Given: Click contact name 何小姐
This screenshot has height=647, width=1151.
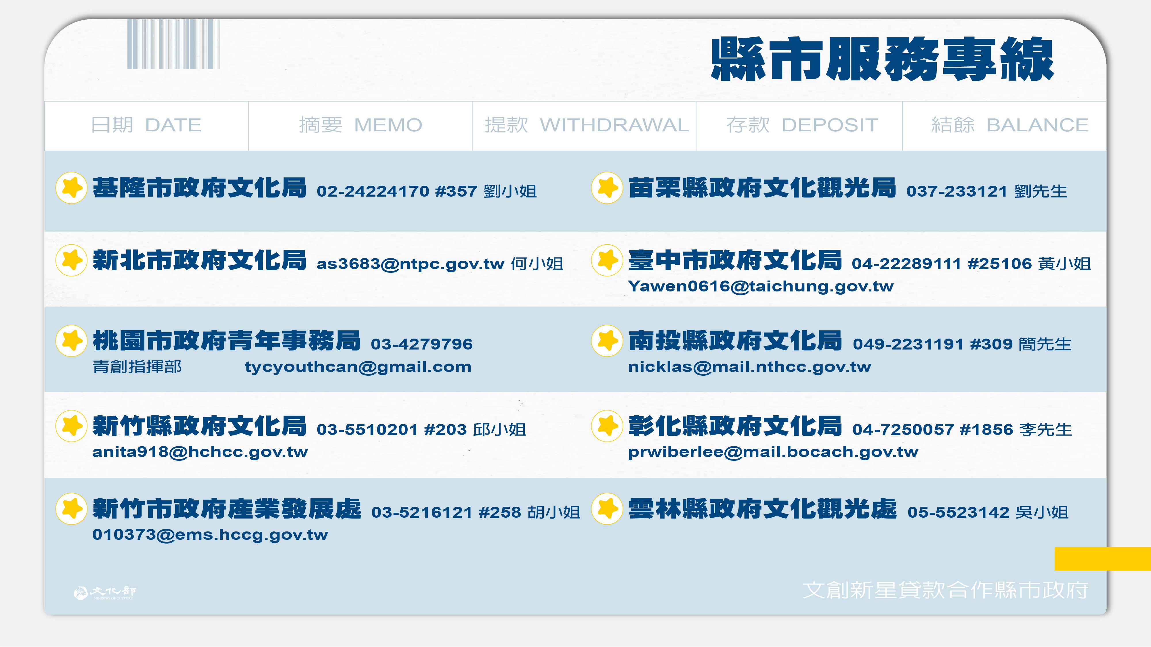Looking at the screenshot, I should (x=537, y=264).
